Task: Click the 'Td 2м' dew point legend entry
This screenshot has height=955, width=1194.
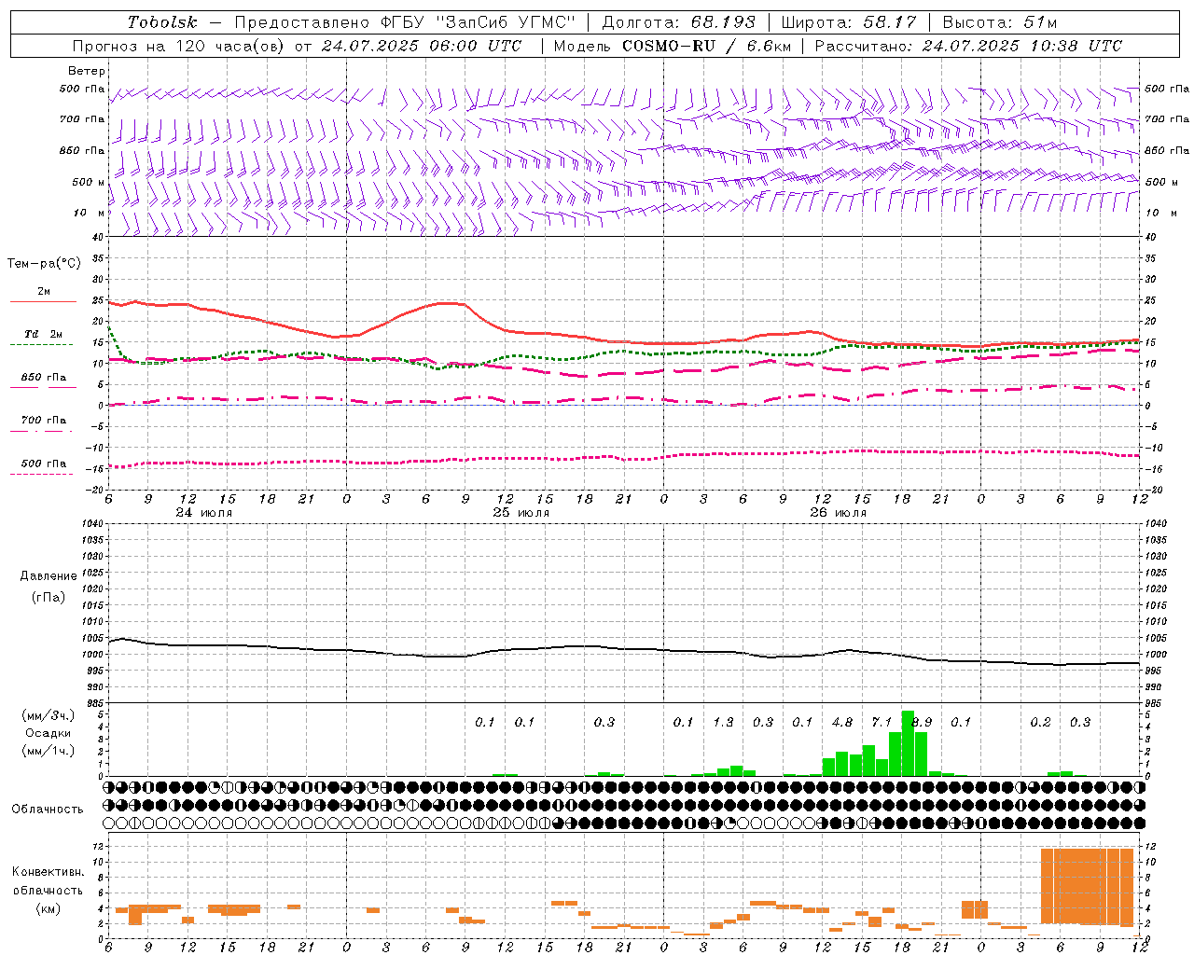Action: (x=43, y=334)
